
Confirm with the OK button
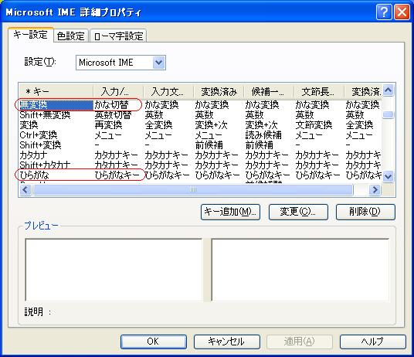click(154, 342)
